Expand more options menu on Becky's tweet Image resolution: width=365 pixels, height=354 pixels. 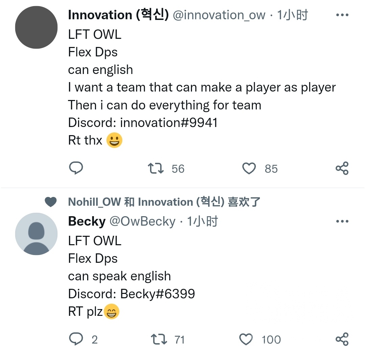click(342, 222)
